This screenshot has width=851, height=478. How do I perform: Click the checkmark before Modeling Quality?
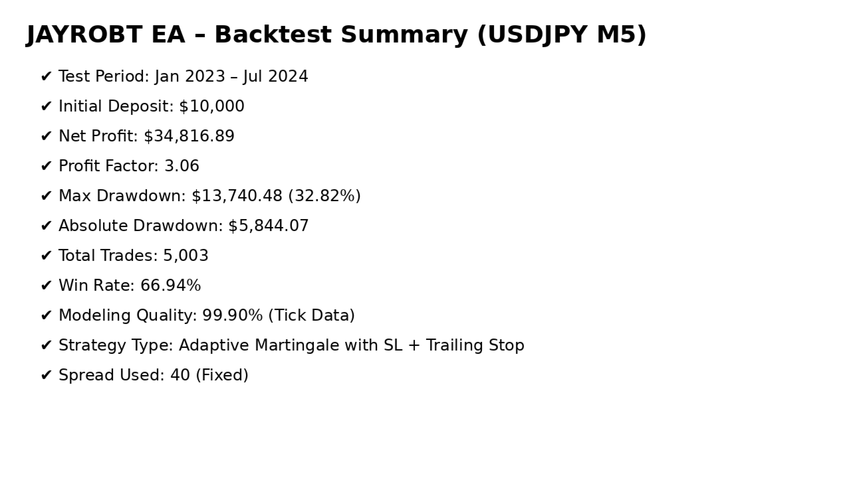[46, 316]
